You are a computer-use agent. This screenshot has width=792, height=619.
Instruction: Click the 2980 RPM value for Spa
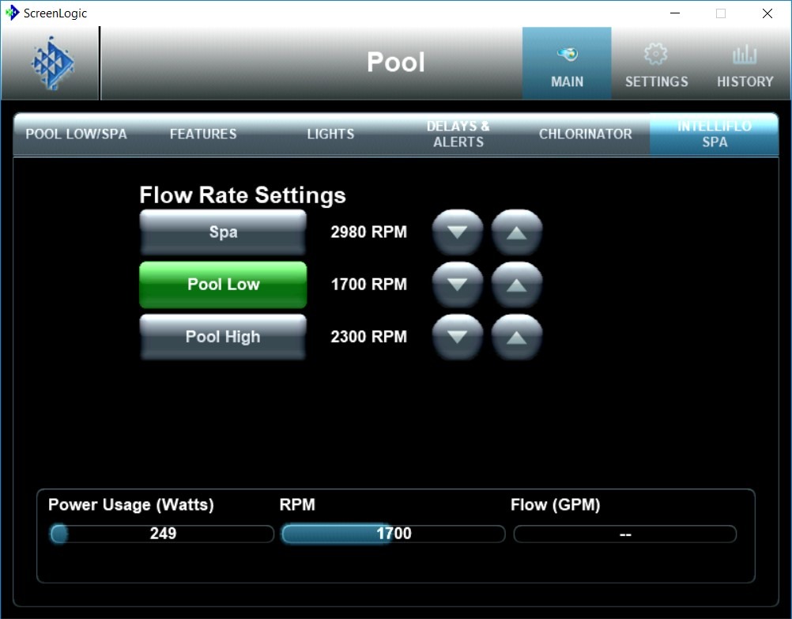click(368, 232)
